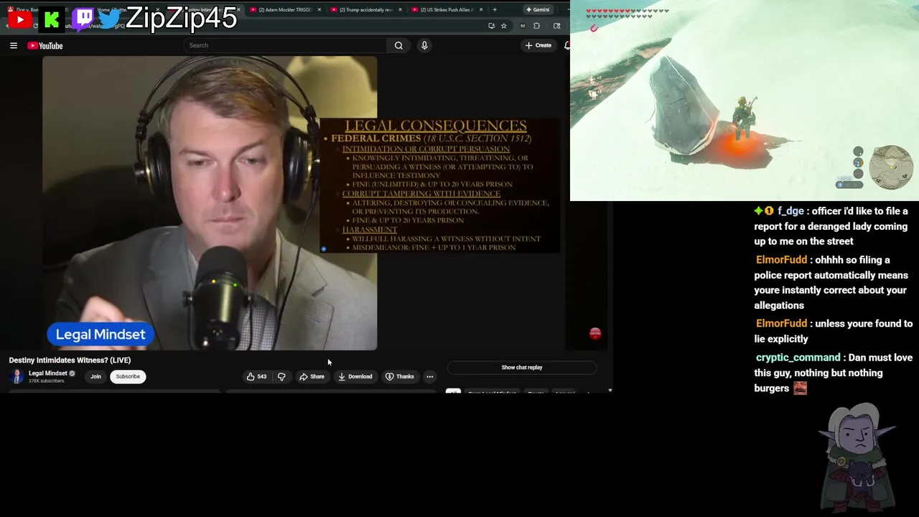Screen dimensions: 919x517
Task: Open Gemini in the browser
Action: pyautogui.click(x=538, y=9)
